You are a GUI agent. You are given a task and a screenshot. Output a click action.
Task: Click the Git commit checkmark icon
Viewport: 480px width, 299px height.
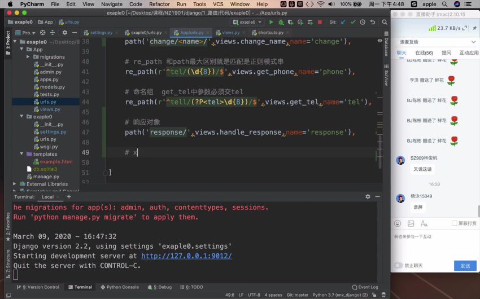click(x=354, y=22)
